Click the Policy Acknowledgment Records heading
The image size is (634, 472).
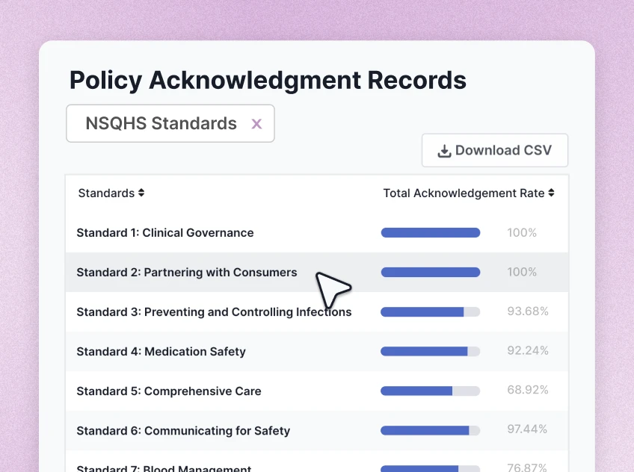pyautogui.click(x=267, y=80)
